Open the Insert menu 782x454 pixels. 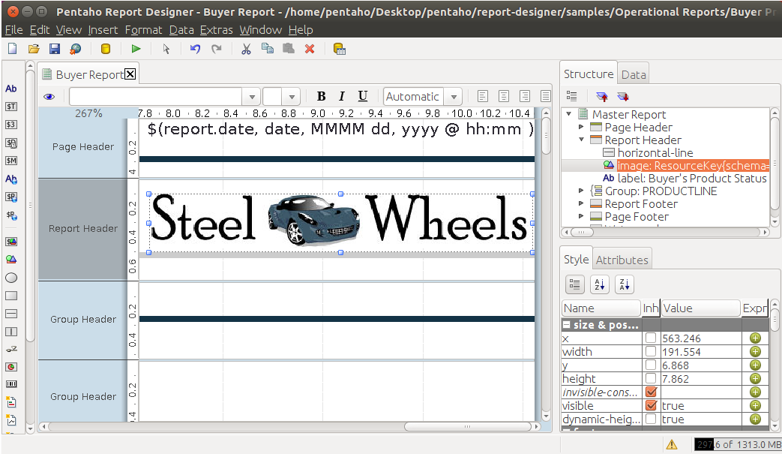pyautogui.click(x=103, y=30)
